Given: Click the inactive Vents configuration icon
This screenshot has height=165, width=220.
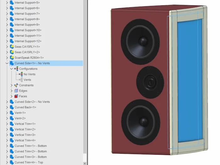Looking at the screenshot, I should pos(21,80).
